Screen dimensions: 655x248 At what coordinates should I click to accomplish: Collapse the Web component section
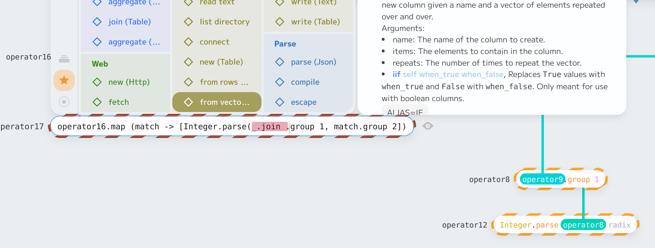pos(100,64)
